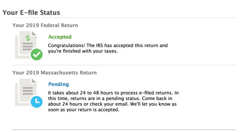The height and width of the screenshot is (132, 240).
Task: Click the Federal Return document icon's text lines
Action: click(x=28, y=47)
